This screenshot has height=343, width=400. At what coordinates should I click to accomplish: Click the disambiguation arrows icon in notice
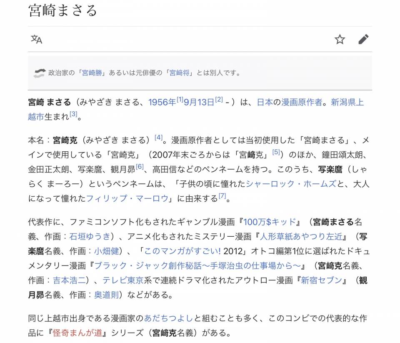coord(39,73)
